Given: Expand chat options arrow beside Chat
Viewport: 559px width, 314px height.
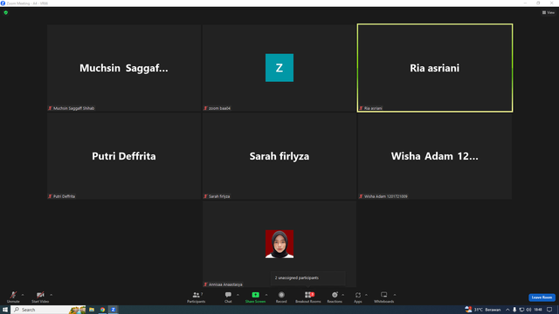Looking at the screenshot, I should (x=238, y=295).
